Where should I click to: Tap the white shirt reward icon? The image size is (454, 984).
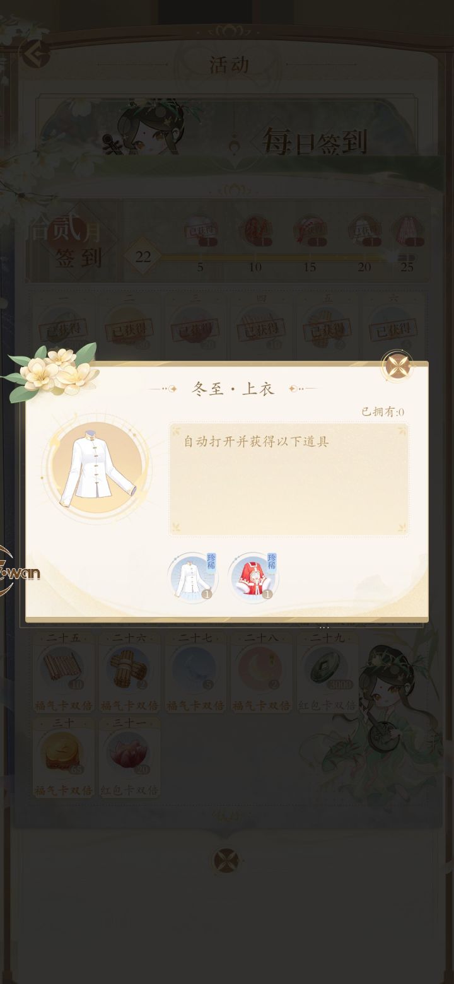tap(193, 578)
